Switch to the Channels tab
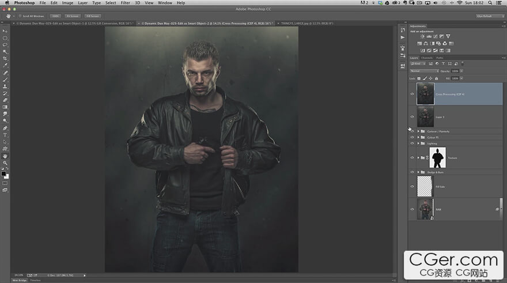 (427, 58)
